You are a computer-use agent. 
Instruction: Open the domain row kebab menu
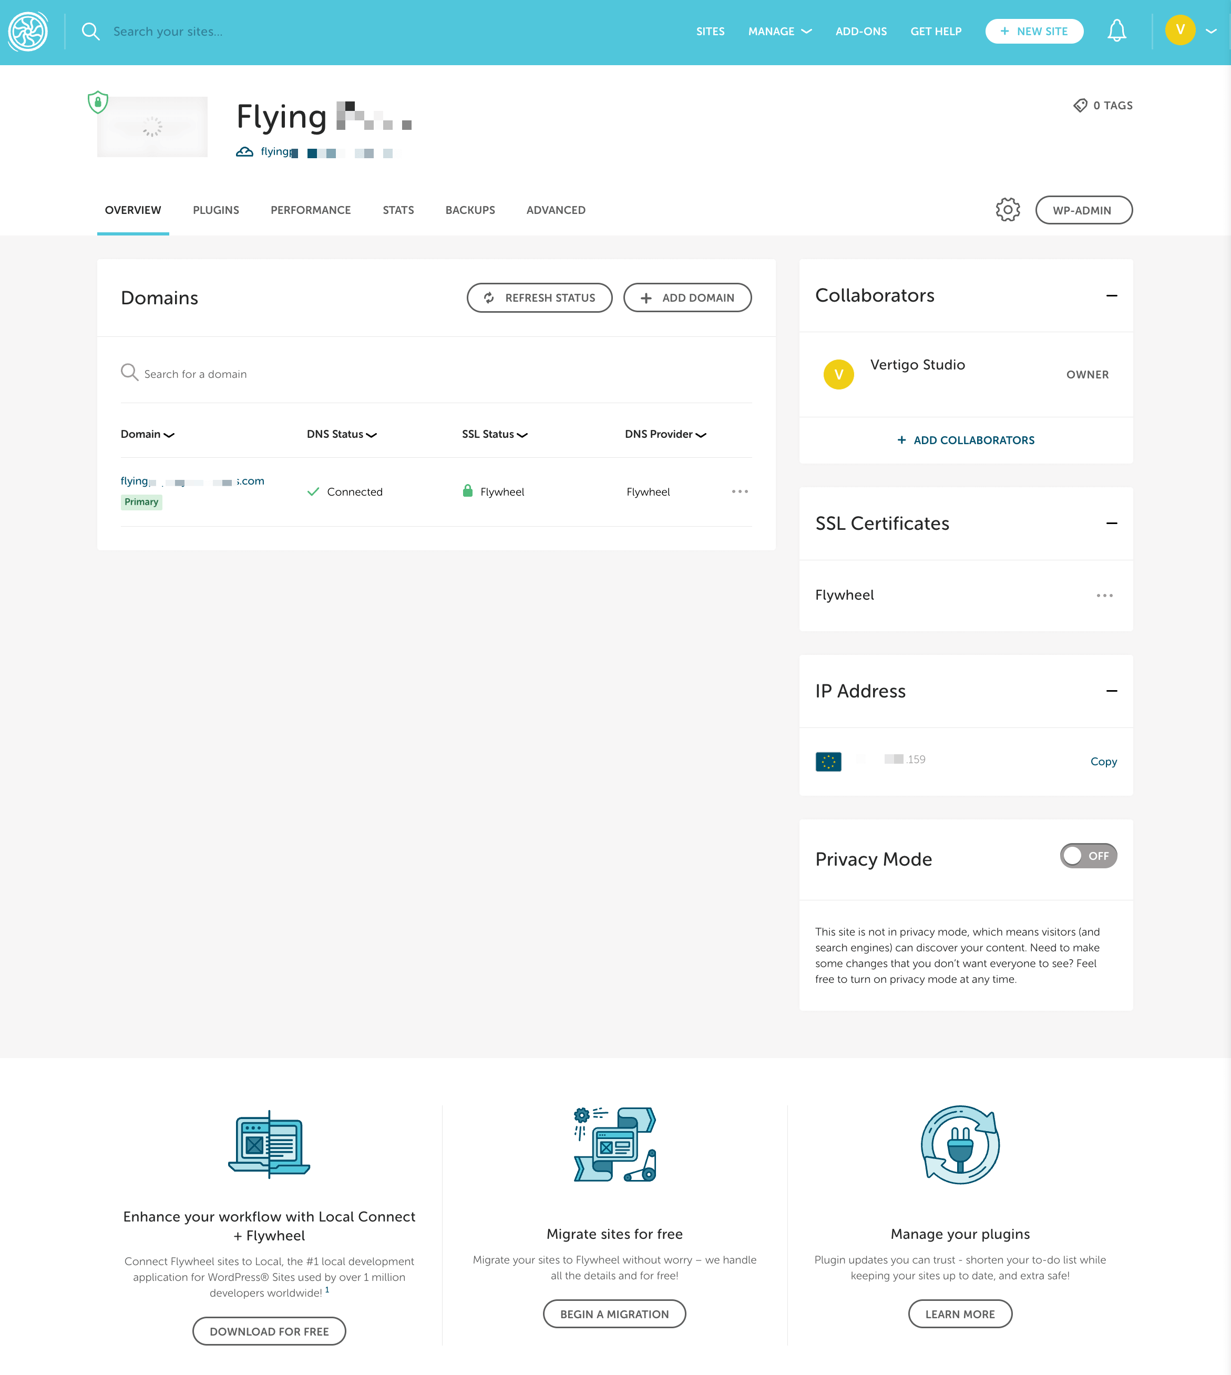tap(740, 491)
